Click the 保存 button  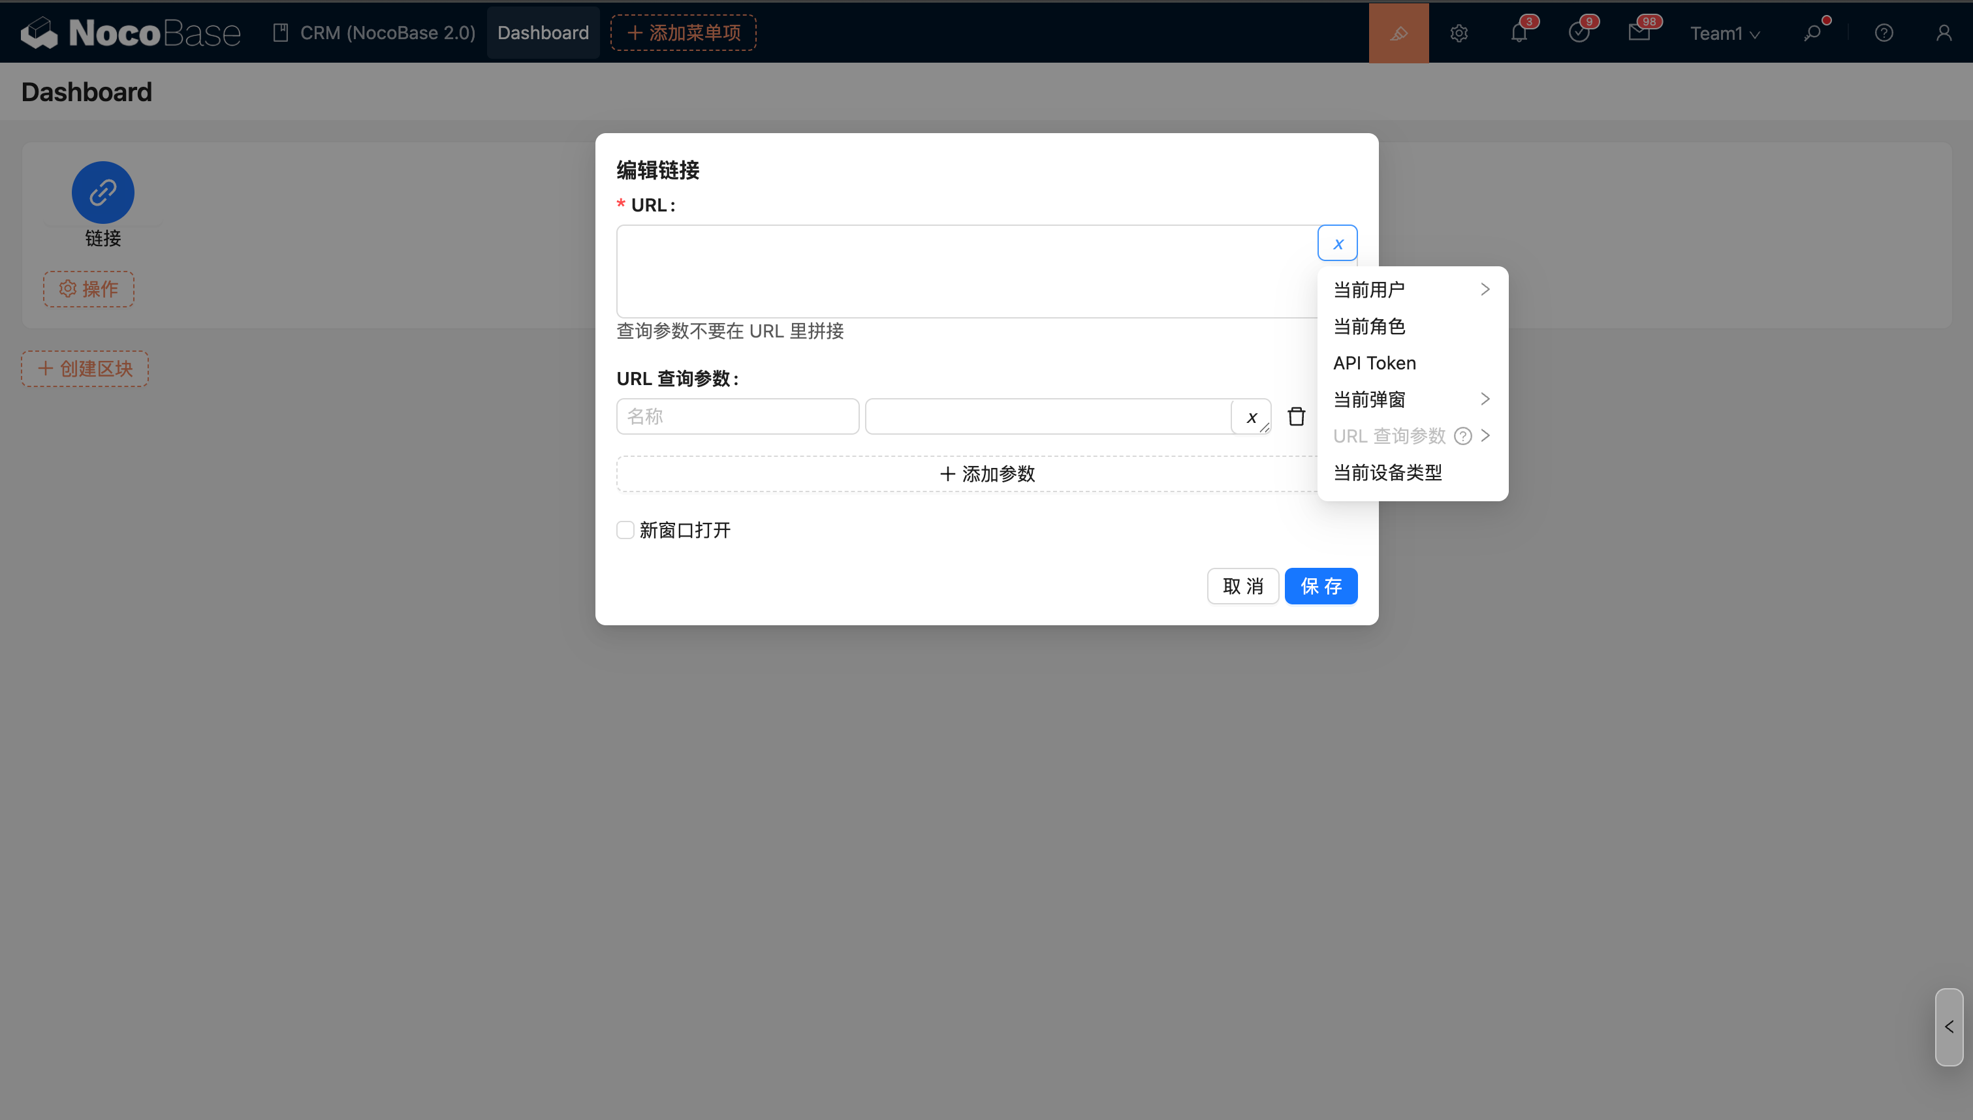point(1320,586)
